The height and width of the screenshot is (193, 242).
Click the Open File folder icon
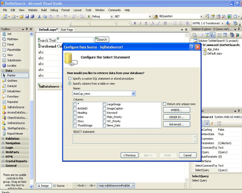point(21,16)
